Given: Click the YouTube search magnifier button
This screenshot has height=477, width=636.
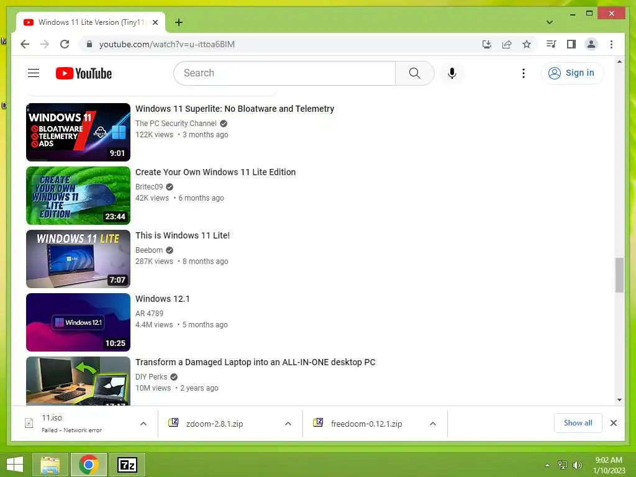Looking at the screenshot, I should click(x=414, y=73).
